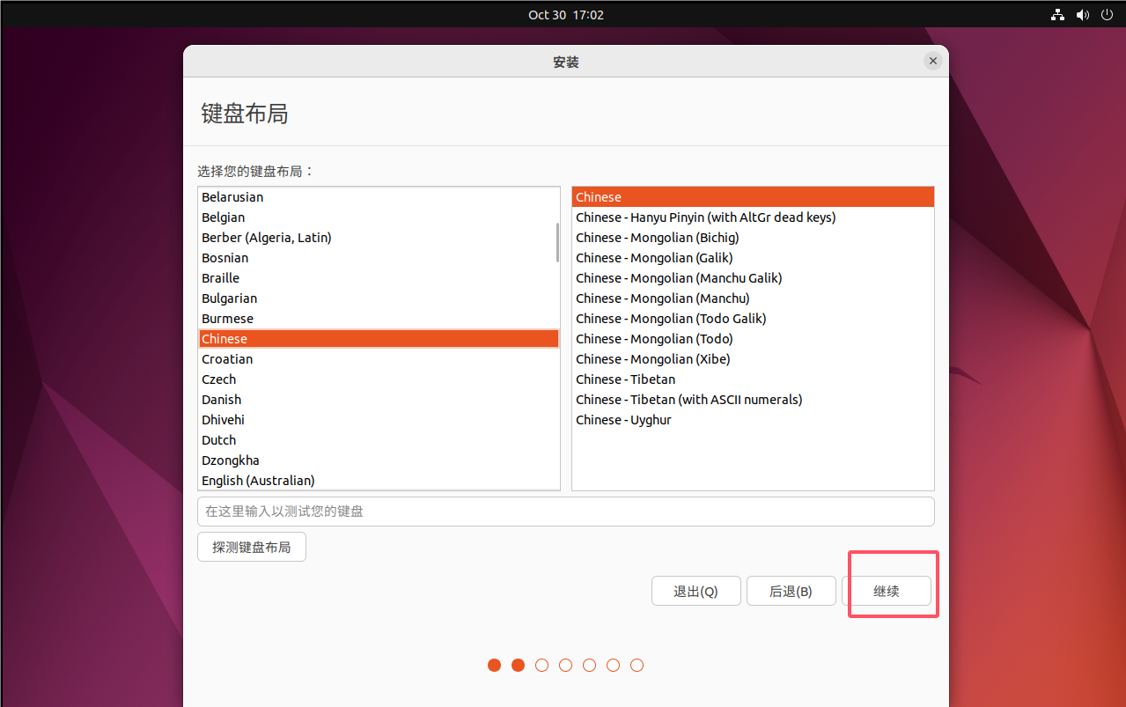The width and height of the screenshot is (1126, 707).
Task: Select Berber (Algeria, Latin) layout language
Action: coord(379,238)
